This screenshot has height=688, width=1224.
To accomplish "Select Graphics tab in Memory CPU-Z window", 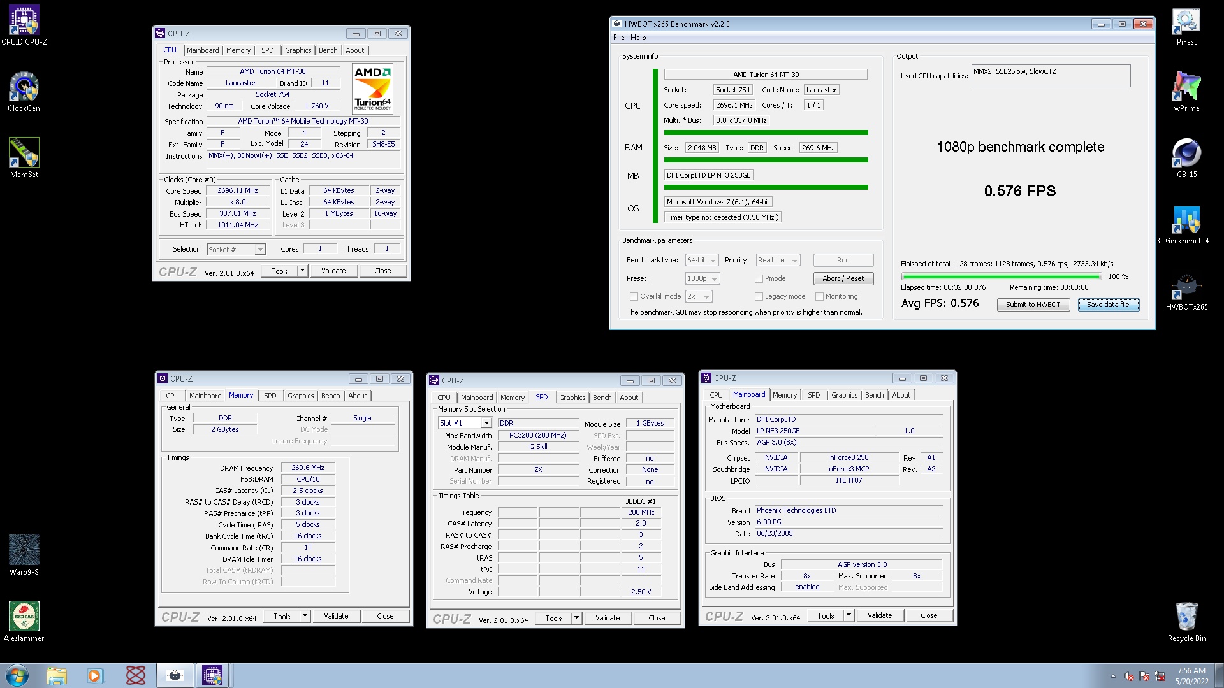I will 301,396.
